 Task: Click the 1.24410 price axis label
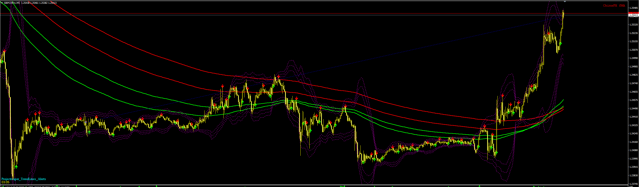[633, 117]
